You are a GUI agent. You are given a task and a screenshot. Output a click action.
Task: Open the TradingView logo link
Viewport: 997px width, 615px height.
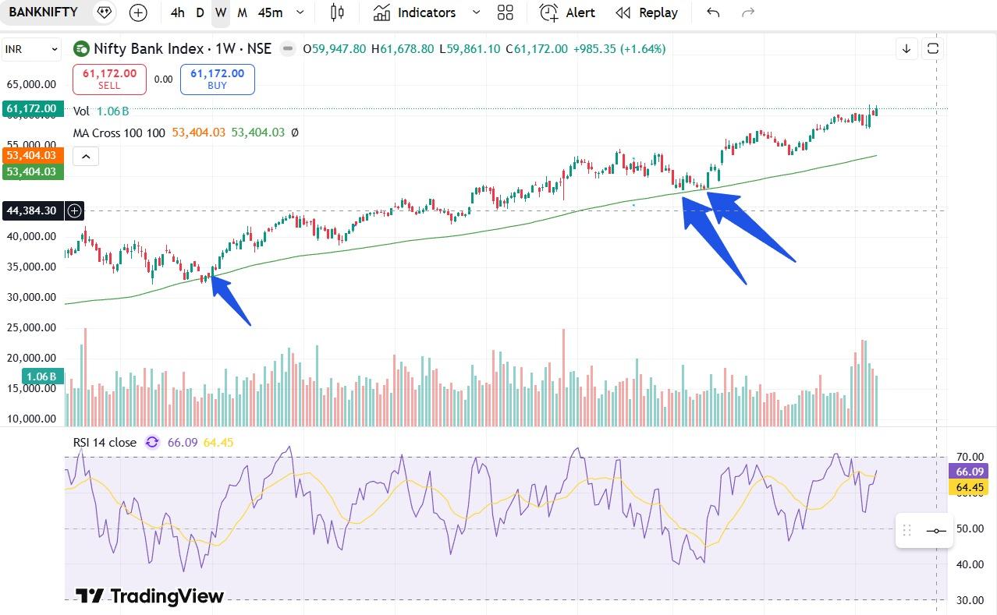click(x=149, y=596)
